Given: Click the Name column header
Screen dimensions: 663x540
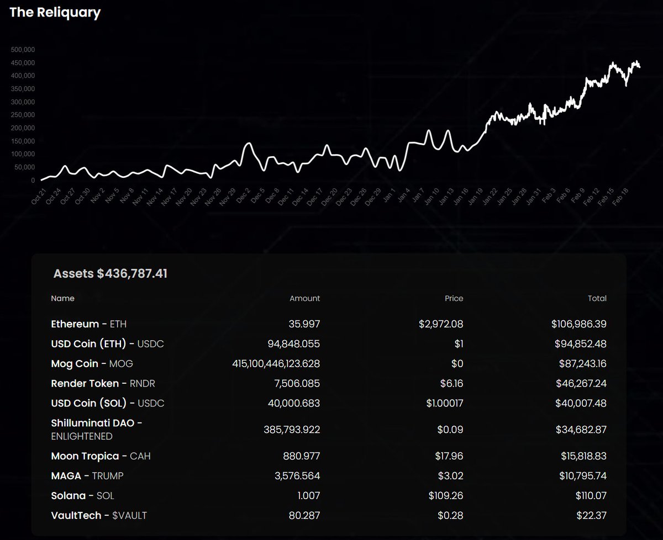Looking at the screenshot, I should pos(62,298).
